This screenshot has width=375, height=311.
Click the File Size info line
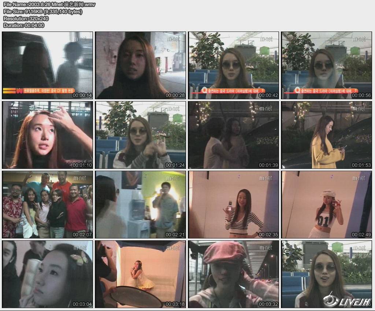43,11
